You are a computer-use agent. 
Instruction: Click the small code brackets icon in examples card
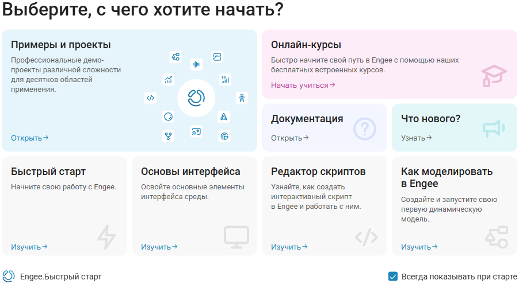tap(151, 98)
